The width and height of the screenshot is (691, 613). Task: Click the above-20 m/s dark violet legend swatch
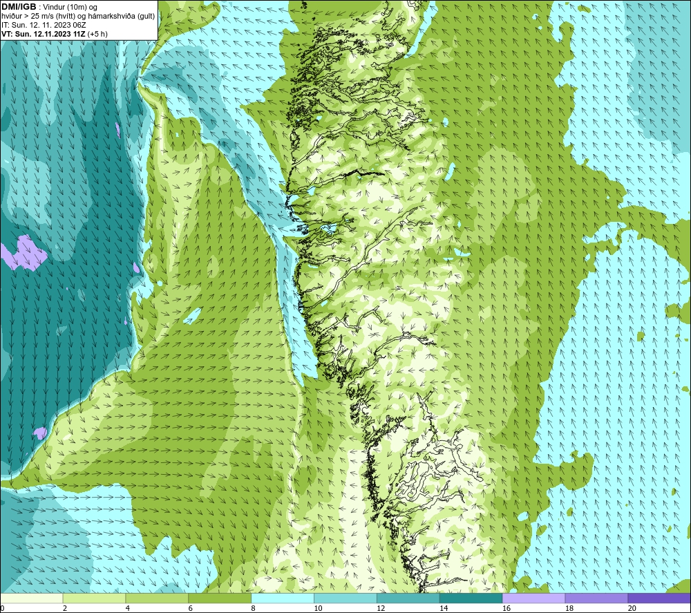click(x=659, y=598)
